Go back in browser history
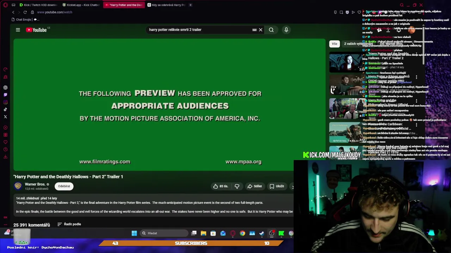The width and height of the screenshot is (451, 253). pyautogui.click(x=13, y=12)
